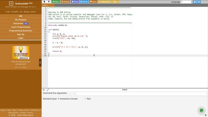This screenshot has width=208, height=117.
Task: Beautify the source code
Action: click(x=104, y=2)
